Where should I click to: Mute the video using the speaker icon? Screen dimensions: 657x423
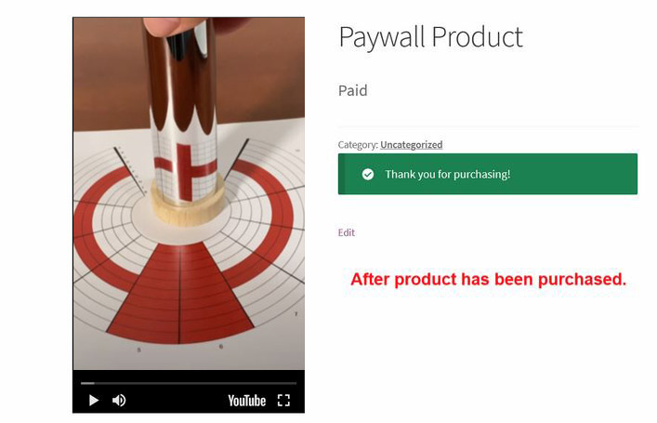pyautogui.click(x=119, y=401)
